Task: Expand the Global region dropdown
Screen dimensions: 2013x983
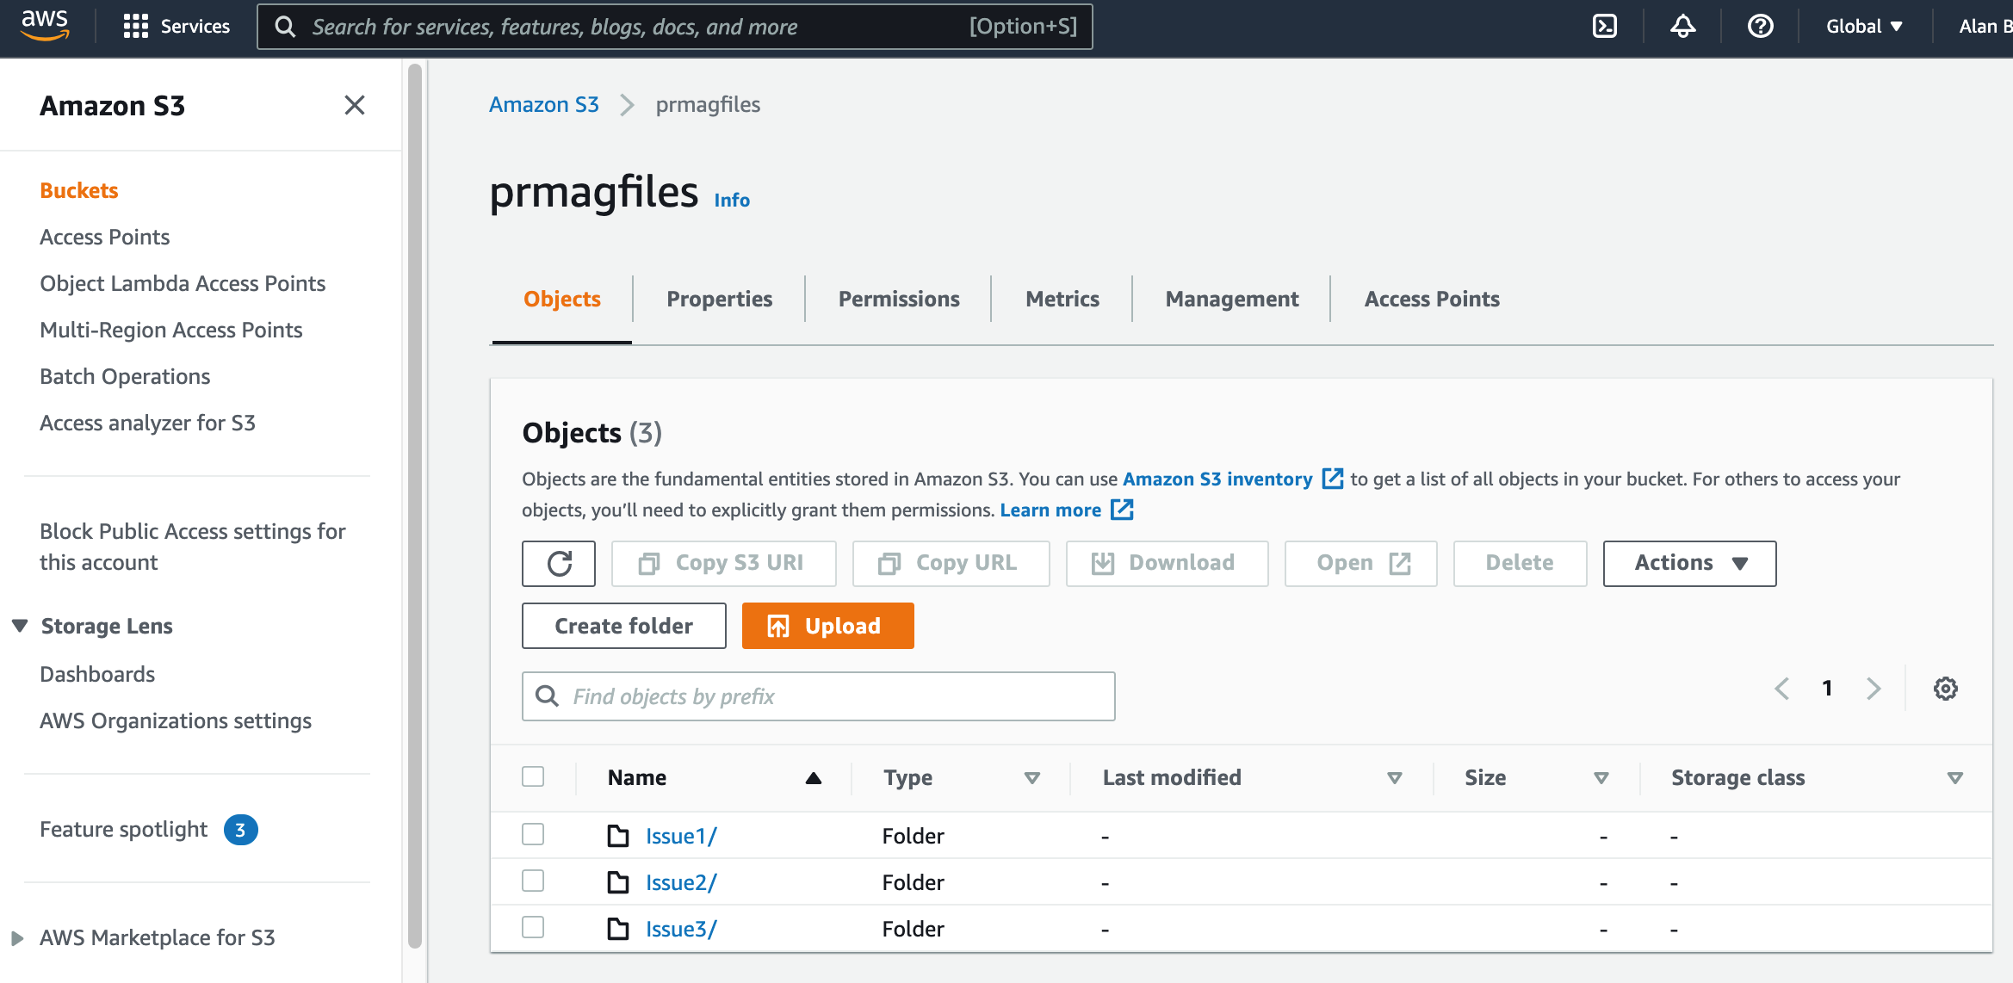Action: click(1864, 27)
